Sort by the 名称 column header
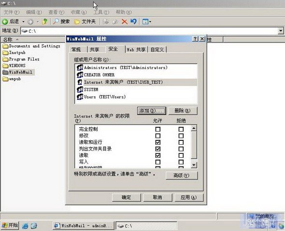 click(33, 40)
